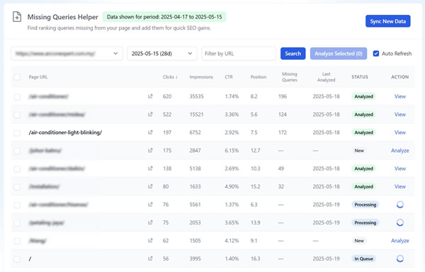Open external link for the root / page
The height and width of the screenshot is (272, 425).
coord(150,259)
